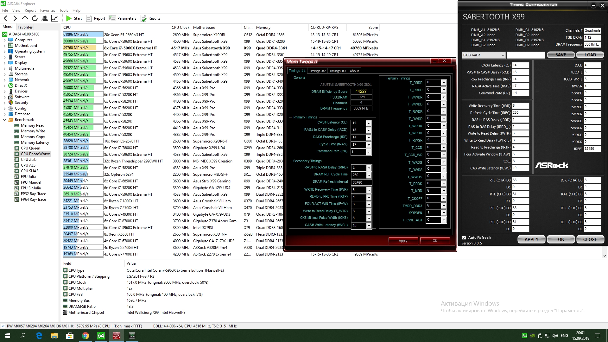Click the DRAM Refresh Interval field

pos(361,182)
